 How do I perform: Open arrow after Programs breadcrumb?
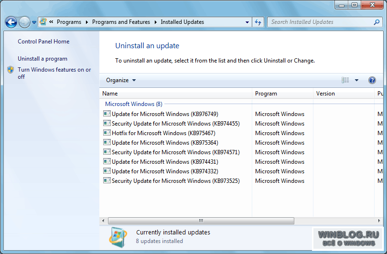point(86,22)
